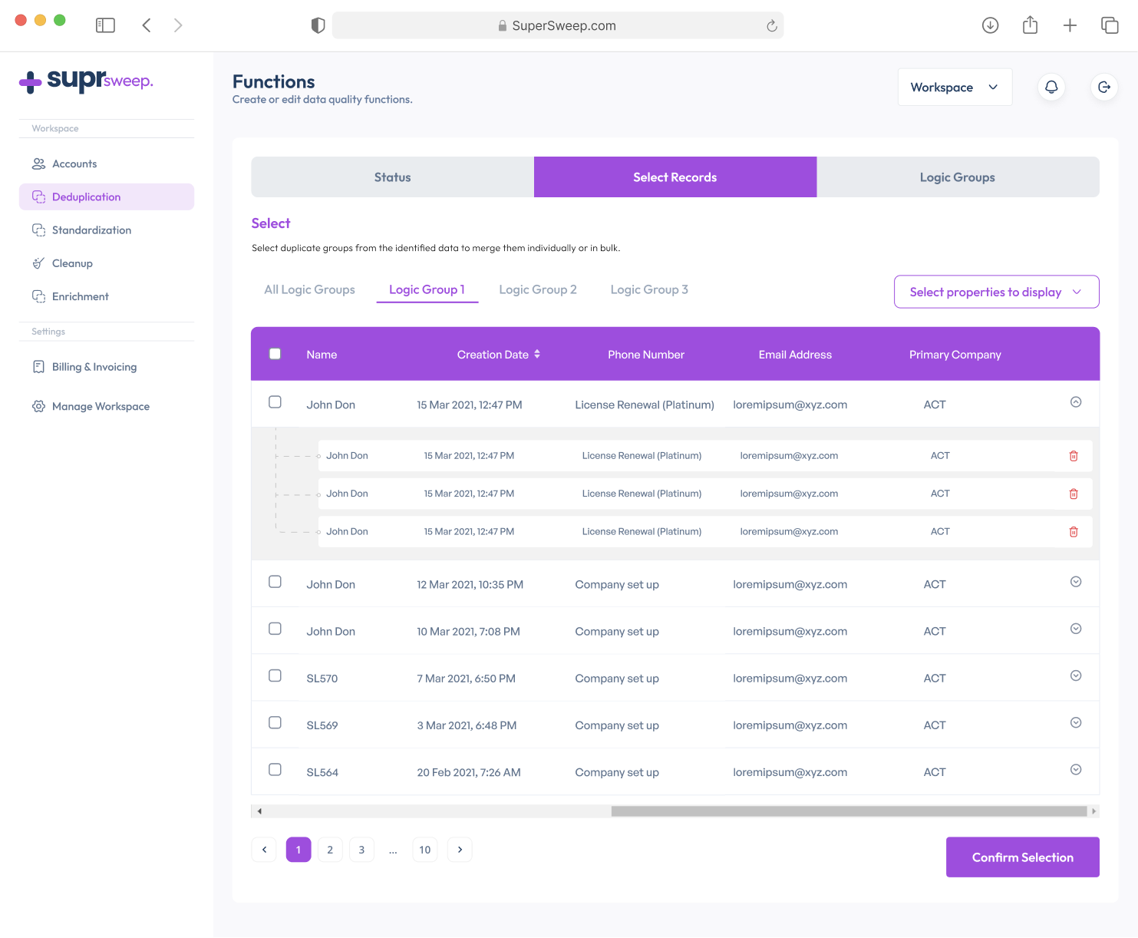Click trash icon on last nested duplicate row
Viewport: 1138px width, 938px height.
(1074, 532)
